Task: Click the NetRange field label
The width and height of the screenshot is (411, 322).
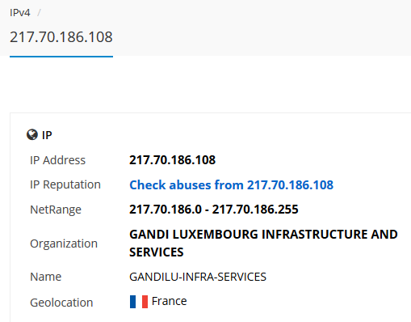Action: click(x=56, y=210)
